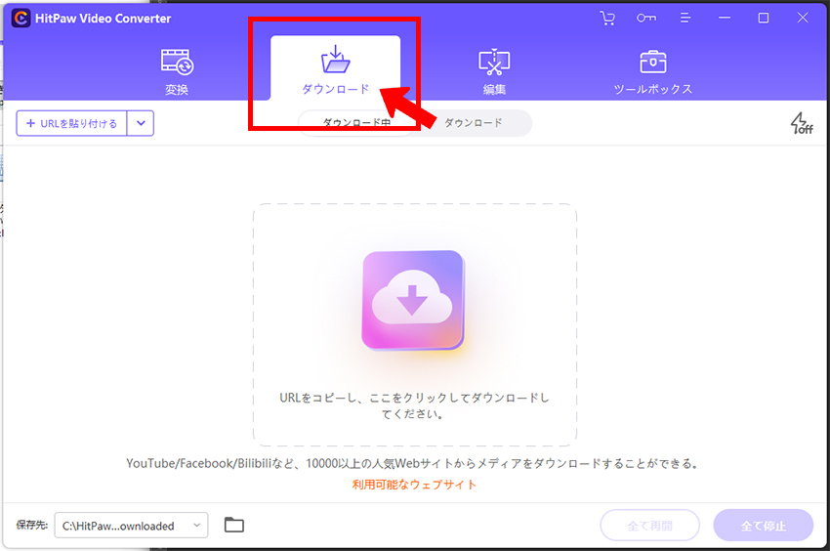Open the key registration icon
The height and width of the screenshot is (551, 830).
pos(646,18)
